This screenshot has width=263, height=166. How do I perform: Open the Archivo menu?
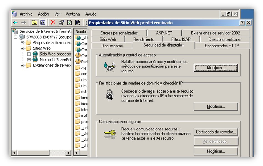26,14
